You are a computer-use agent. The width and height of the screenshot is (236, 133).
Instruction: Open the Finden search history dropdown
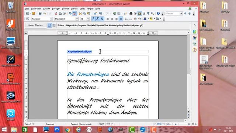181,14
